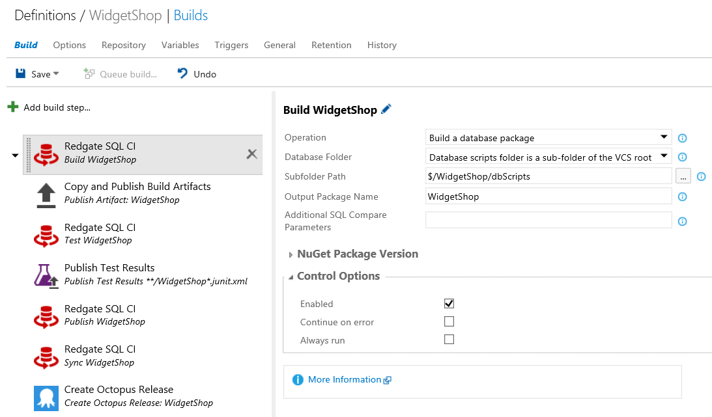The image size is (712, 417).
Task: Uncheck the Enabled checkbox
Action: [449, 303]
